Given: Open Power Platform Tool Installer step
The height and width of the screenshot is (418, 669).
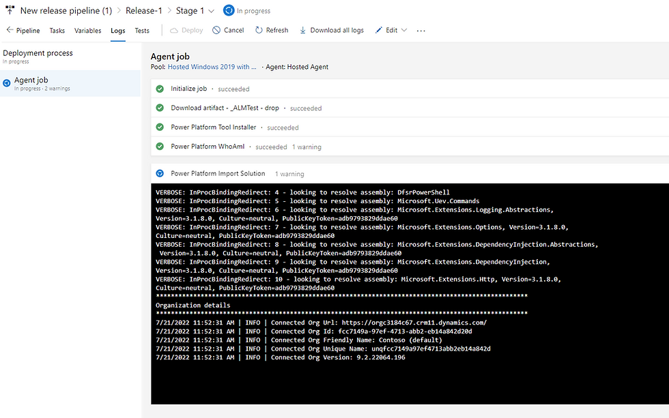Looking at the screenshot, I should click(410, 127).
